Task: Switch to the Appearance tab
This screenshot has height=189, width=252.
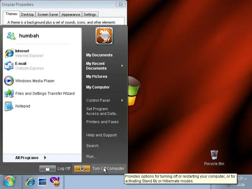Action: (71, 14)
